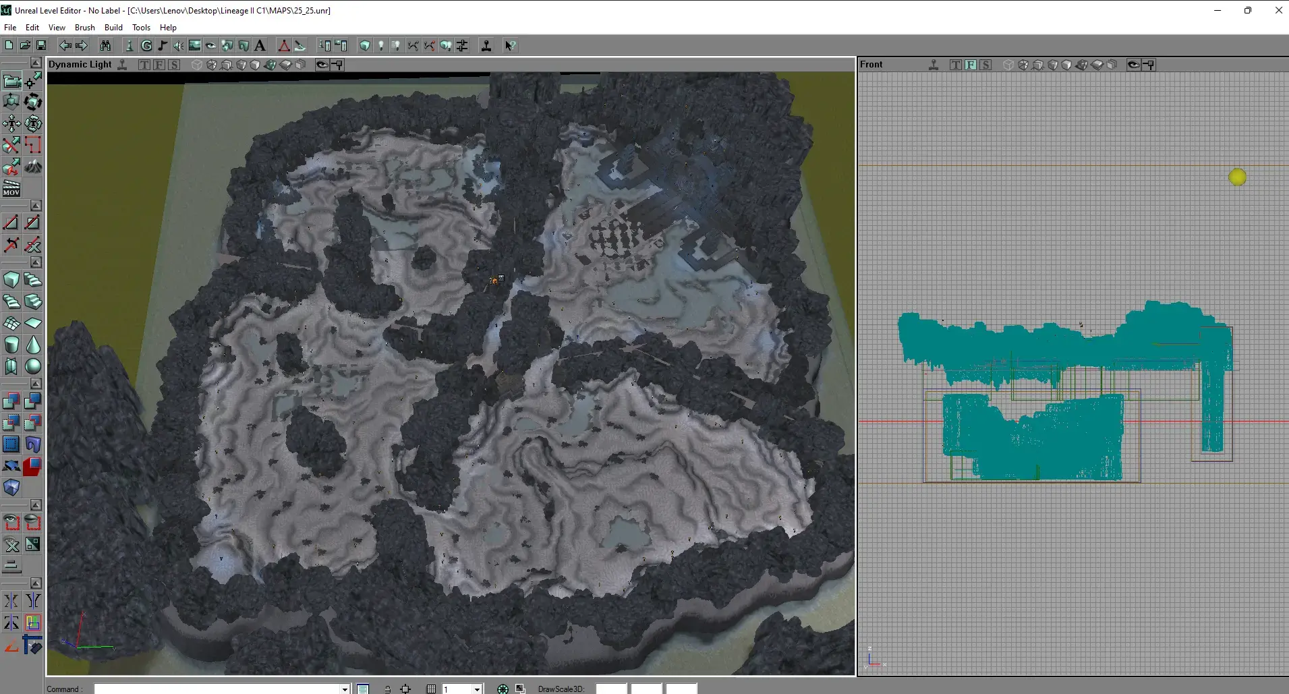Viewport: 1289px width, 694px height.
Task: Toggle the eye icon in Front viewport header
Action: [1134, 65]
